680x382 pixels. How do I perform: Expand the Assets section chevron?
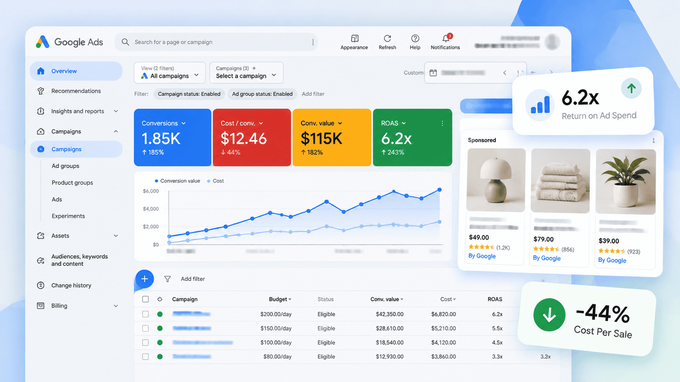click(116, 236)
